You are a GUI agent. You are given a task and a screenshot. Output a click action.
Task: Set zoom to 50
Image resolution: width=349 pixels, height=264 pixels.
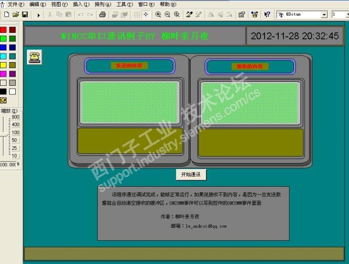click(15, 140)
